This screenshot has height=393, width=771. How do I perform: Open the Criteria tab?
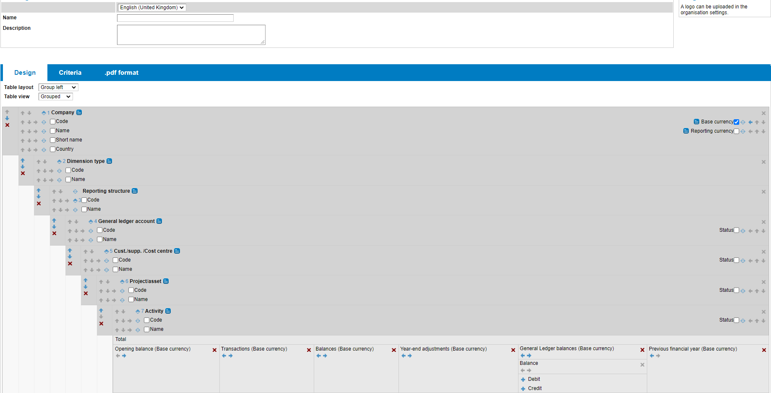click(70, 73)
